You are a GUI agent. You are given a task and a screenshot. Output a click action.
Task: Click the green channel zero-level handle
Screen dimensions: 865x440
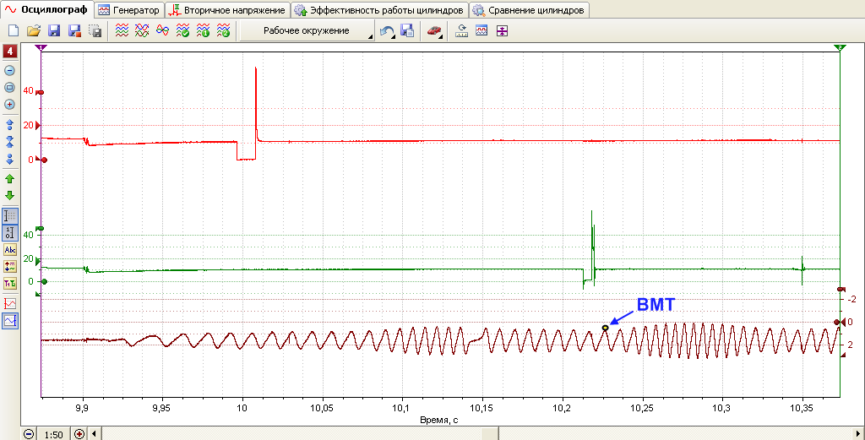(x=42, y=282)
